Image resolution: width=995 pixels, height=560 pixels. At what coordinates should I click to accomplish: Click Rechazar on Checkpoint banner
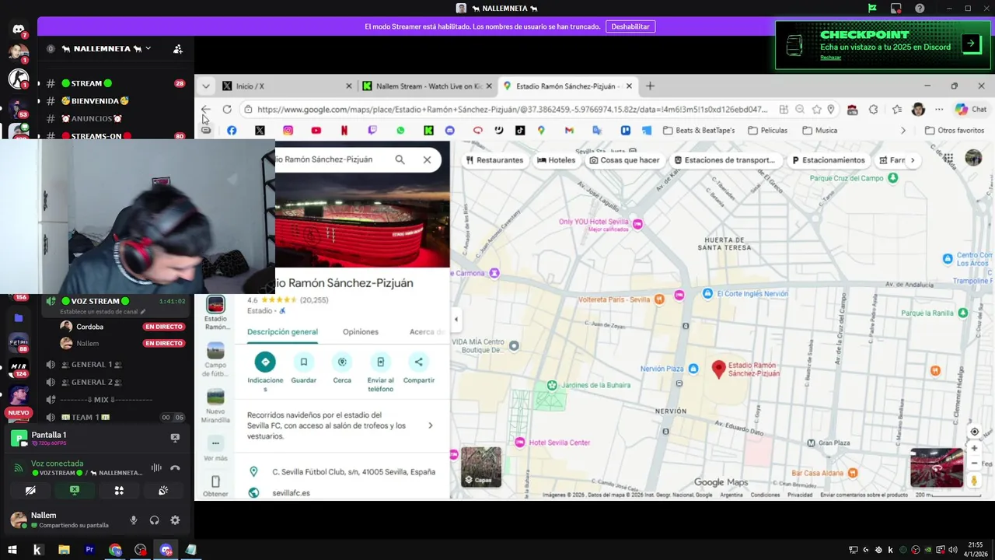(x=831, y=58)
